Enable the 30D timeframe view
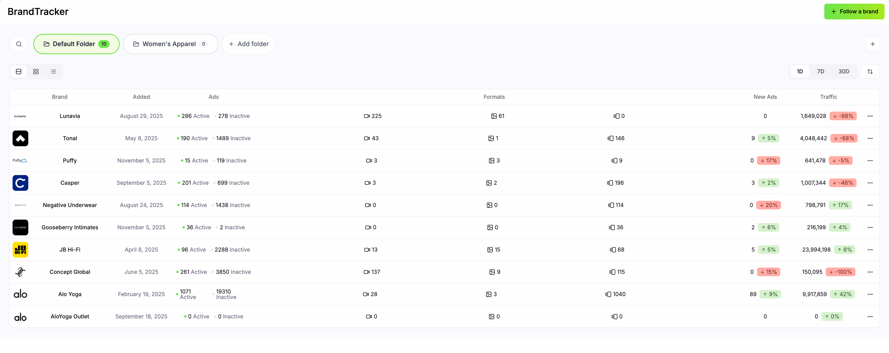 pyautogui.click(x=844, y=72)
